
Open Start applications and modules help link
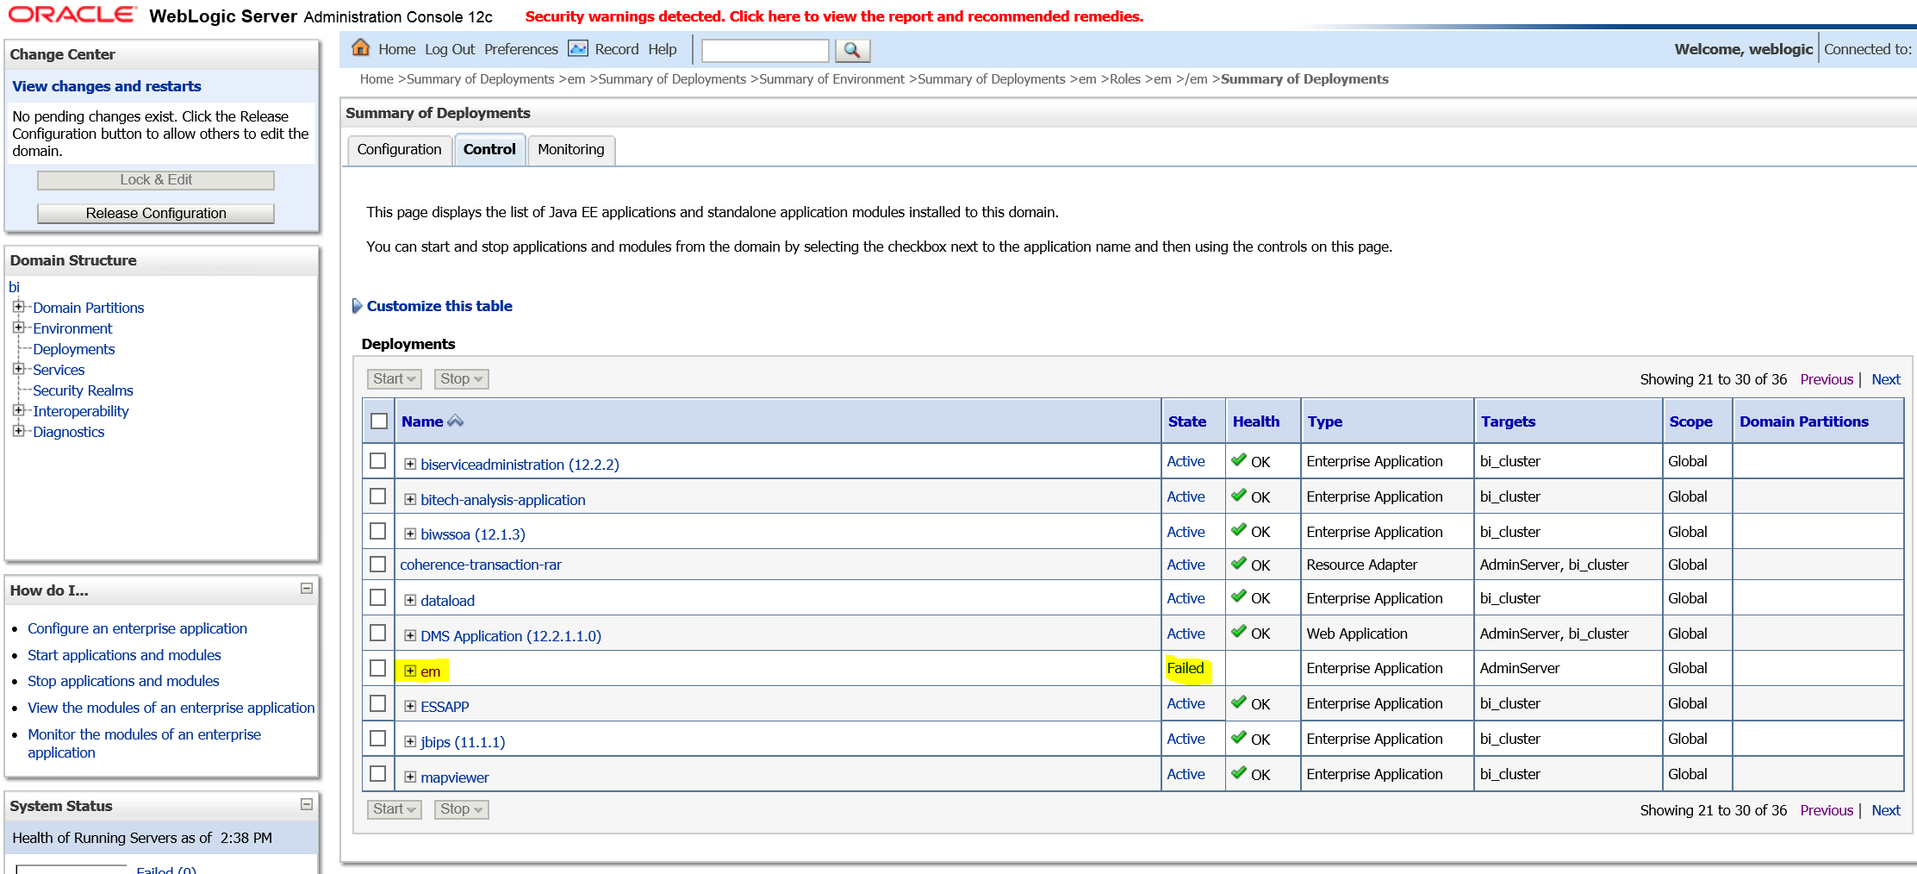(124, 655)
